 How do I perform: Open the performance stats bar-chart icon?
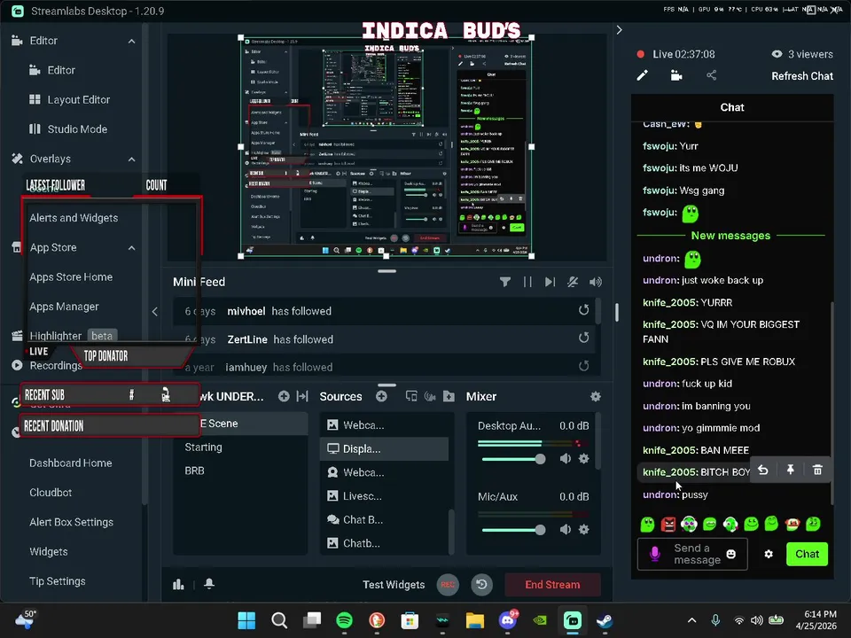click(x=178, y=584)
